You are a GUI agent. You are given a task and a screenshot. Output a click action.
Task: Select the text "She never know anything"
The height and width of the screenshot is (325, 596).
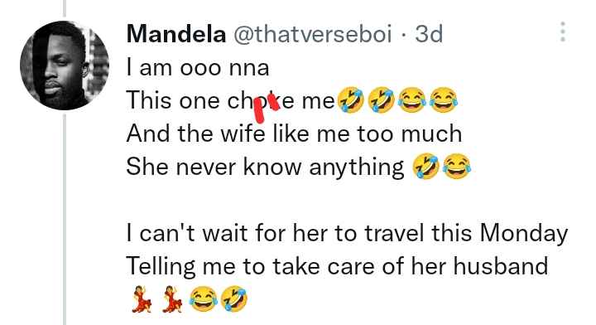tap(265, 167)
